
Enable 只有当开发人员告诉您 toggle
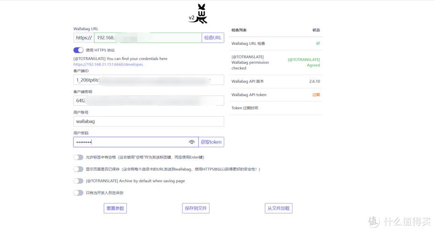click(78, 193)
